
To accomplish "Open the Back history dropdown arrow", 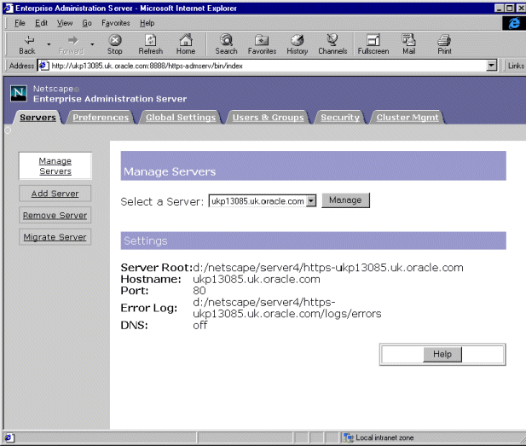I will (49, 44).
